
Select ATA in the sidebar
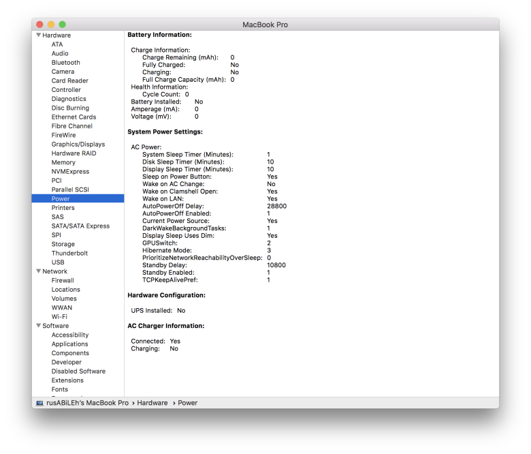pos(57,44)
